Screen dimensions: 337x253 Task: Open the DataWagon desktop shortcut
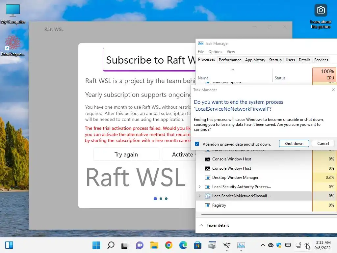[x=13, y=45]
